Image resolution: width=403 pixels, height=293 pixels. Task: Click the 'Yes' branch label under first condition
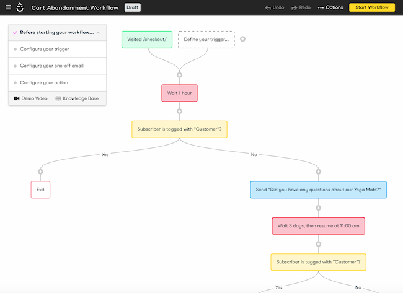(x=105, y=154)
